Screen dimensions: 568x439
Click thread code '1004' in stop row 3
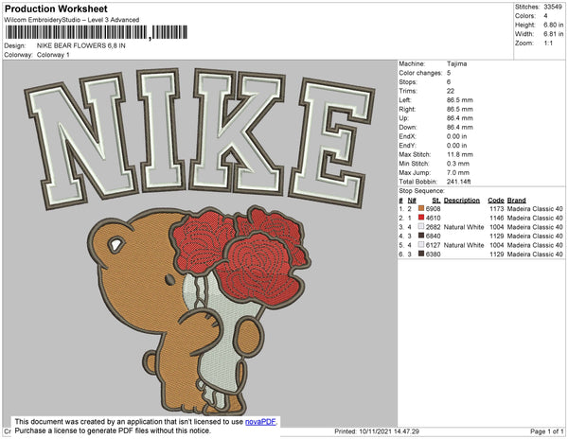pos(497,227)
